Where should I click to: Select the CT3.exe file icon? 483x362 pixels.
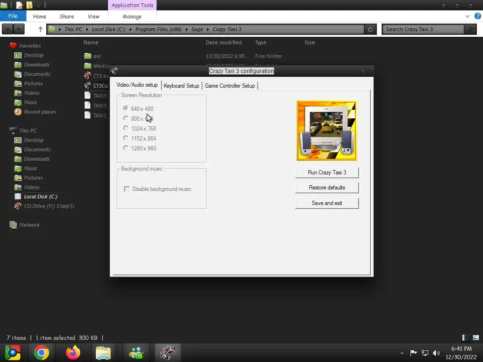coord(88,75)
